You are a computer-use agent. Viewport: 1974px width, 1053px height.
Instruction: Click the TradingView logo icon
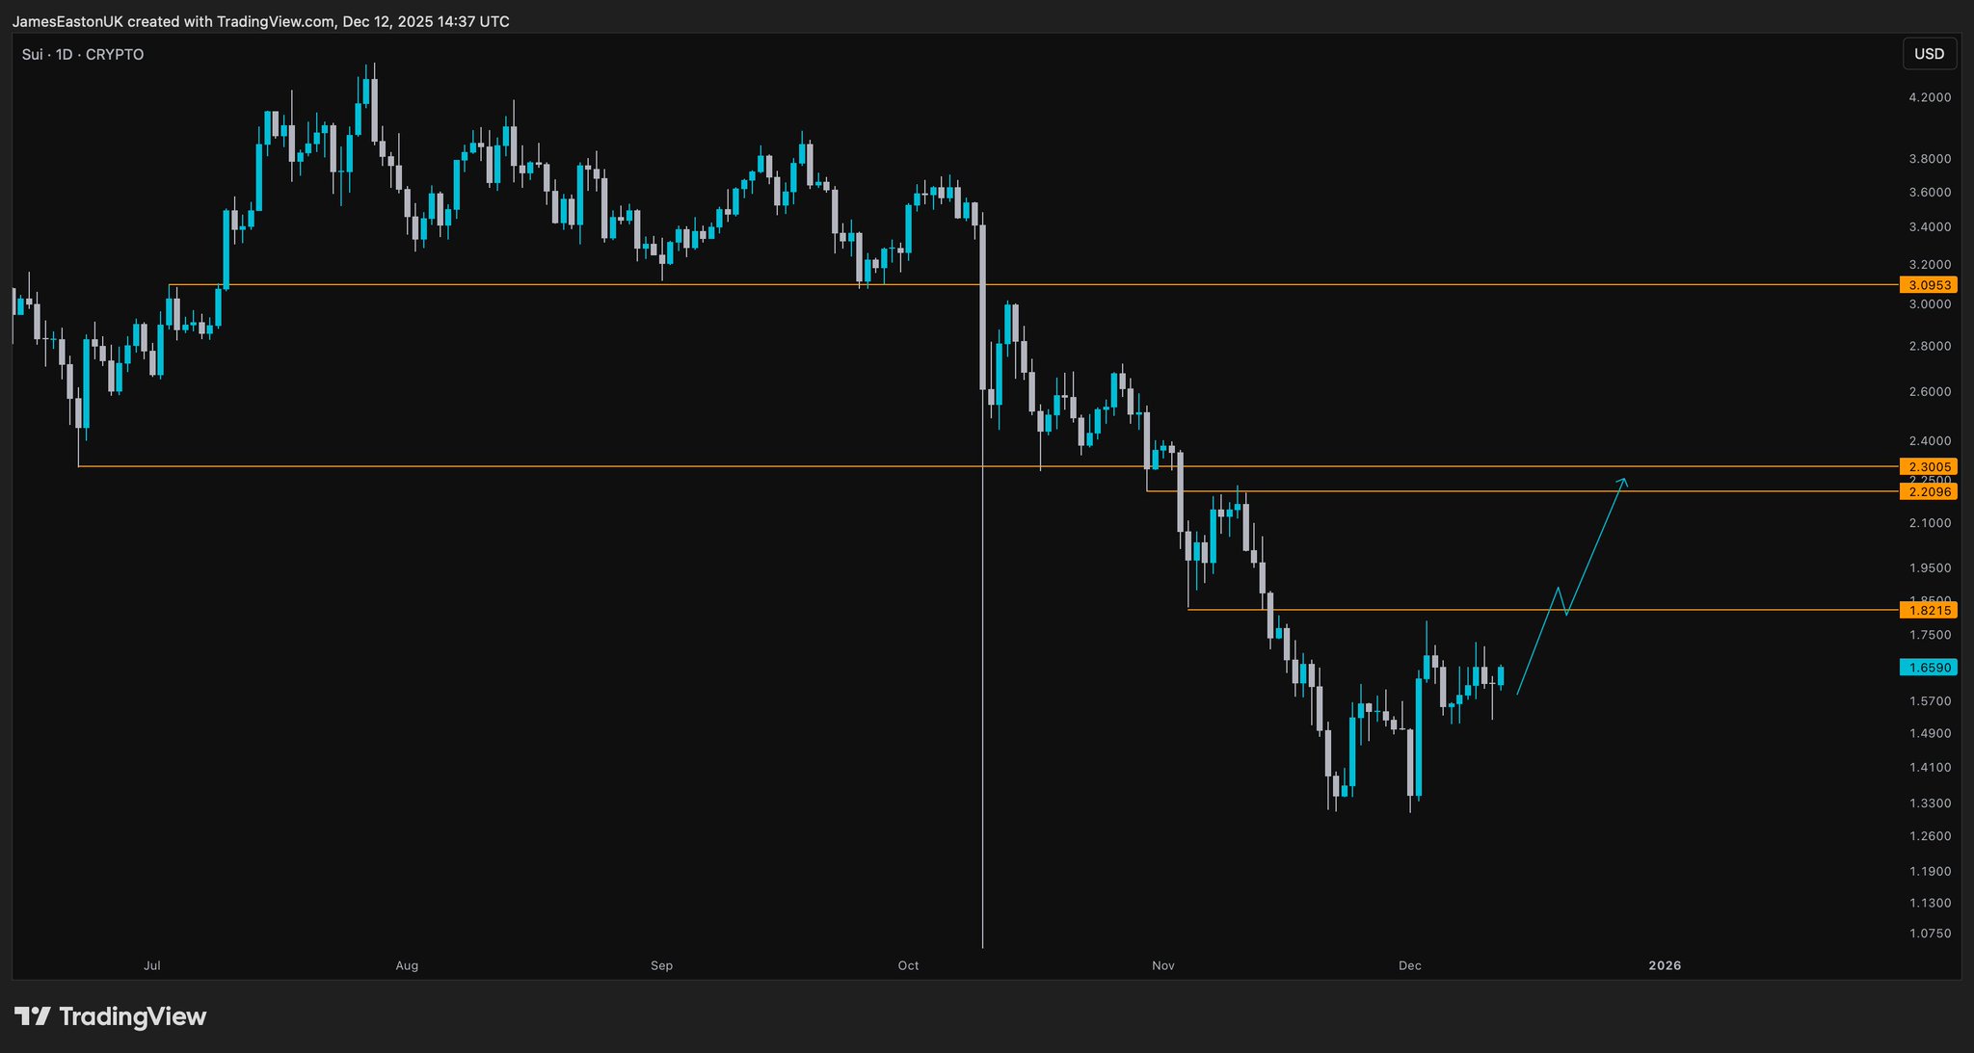[32, 1016]
